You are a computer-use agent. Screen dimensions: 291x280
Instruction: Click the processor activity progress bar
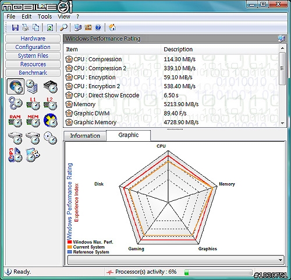pos(218,272)
